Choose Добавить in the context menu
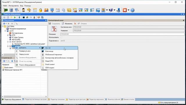The width and height of the screenshot is (186, 105). [28, 48]
